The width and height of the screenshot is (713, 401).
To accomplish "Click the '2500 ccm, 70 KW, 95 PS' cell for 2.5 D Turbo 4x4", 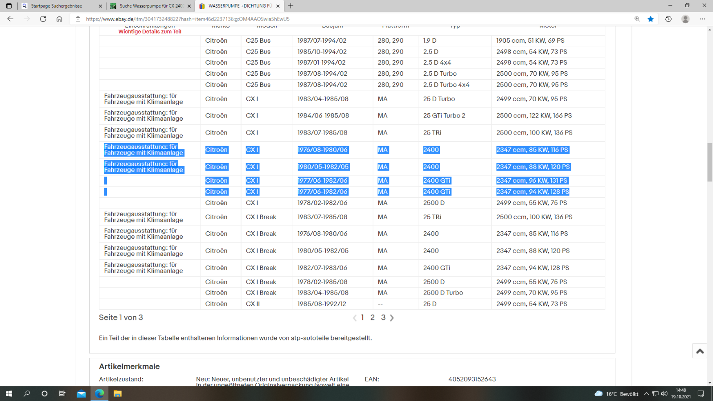I will click(x=532, y=85).
